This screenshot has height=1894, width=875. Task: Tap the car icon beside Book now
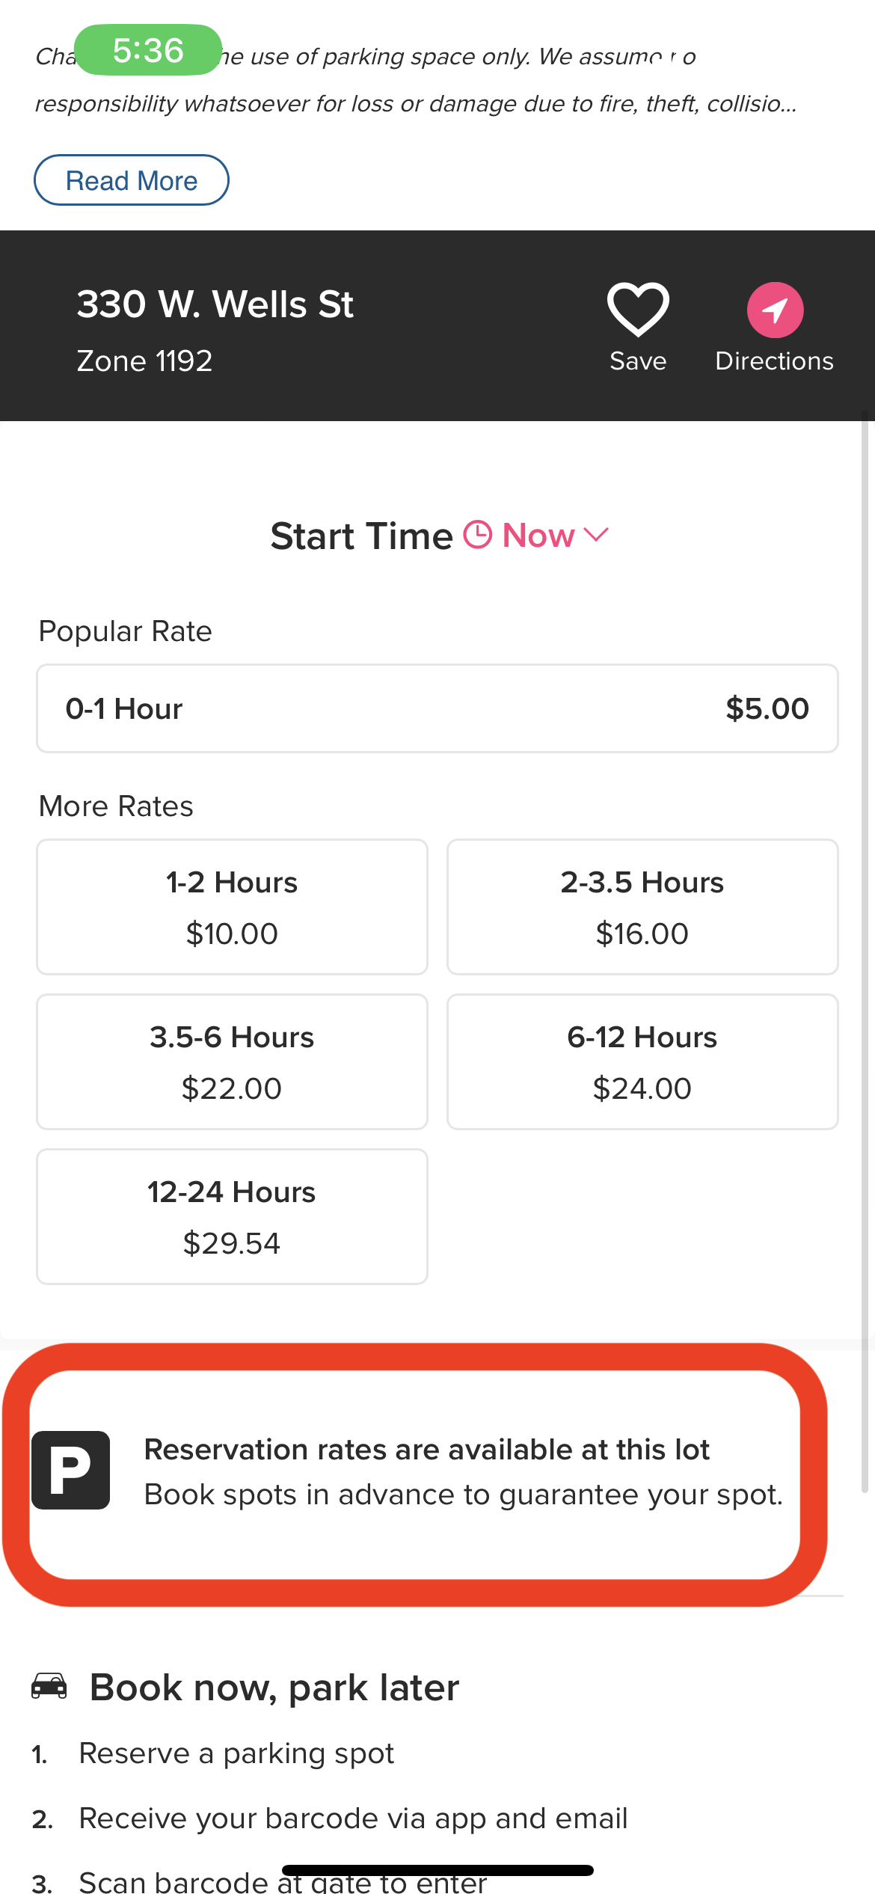tap(49, 1687)
